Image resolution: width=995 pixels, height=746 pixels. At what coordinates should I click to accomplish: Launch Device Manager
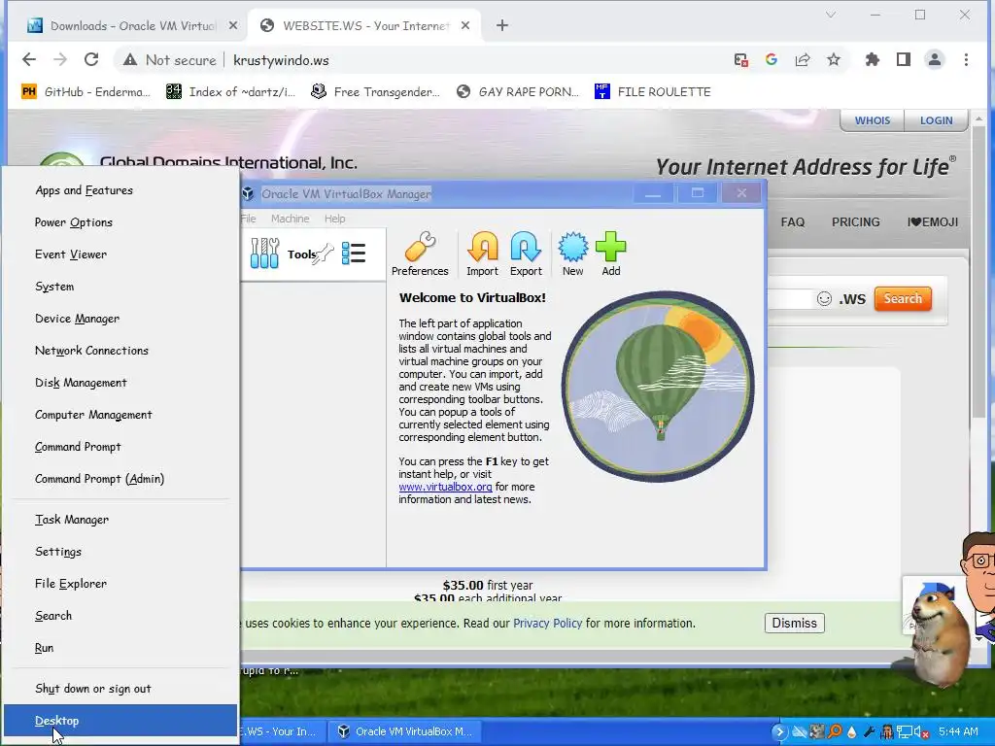pos(120,319)
